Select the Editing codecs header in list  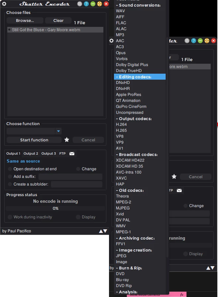pos(140,77)
